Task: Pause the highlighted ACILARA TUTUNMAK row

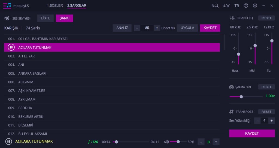Action: (x=11, y=47)
